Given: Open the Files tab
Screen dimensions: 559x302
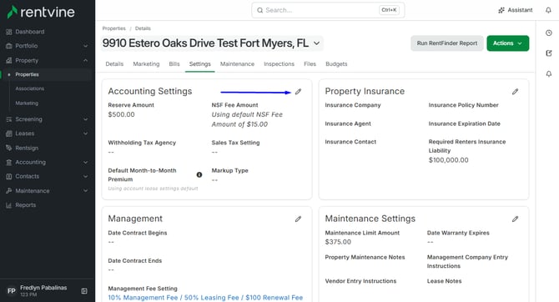Looking at the screenshot, I should coord(310,64).
